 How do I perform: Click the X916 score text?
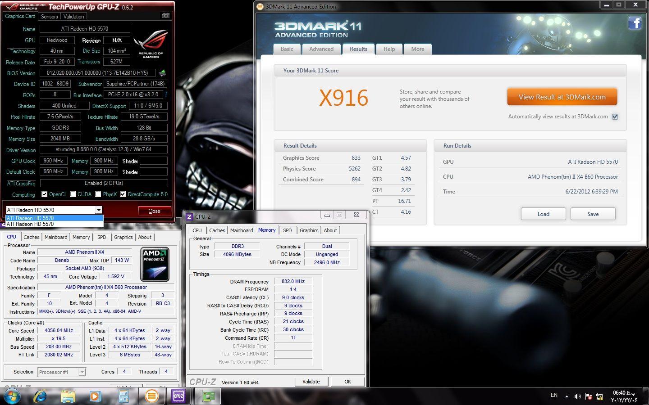[x=344, y=98]
